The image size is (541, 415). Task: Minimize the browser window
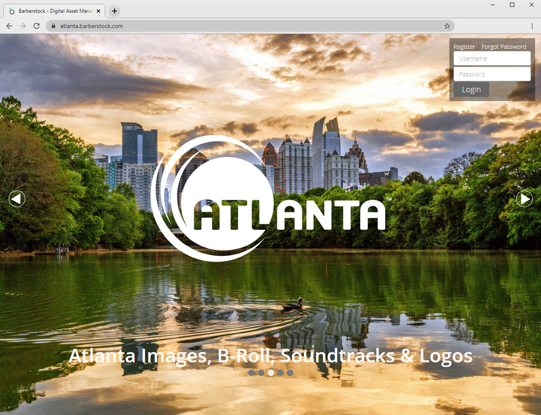[493, 5]
